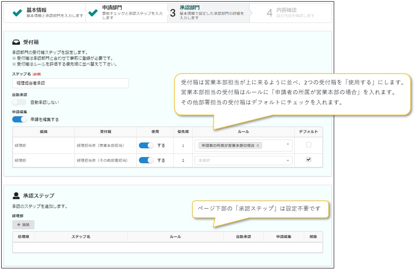Remove the 申請者の所属が営業本部の場合 rule tag
The image size is (415, 271).
tap(258, 146)
